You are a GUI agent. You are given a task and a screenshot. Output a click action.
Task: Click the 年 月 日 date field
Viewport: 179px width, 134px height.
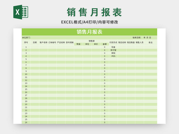pos(147,38)
